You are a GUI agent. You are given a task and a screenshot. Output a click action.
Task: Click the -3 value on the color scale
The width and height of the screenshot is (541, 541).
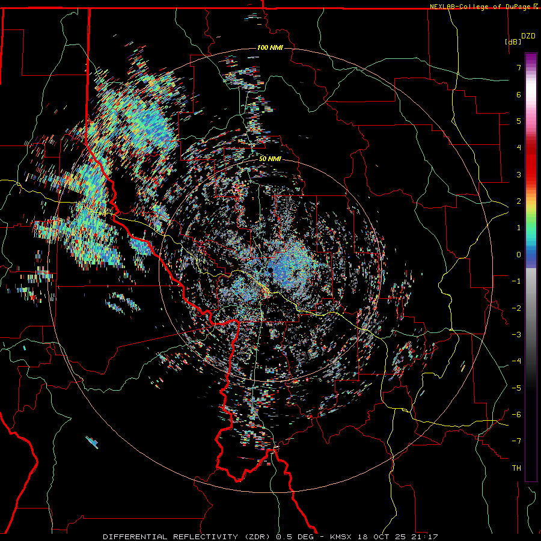[x=516, y=335]
